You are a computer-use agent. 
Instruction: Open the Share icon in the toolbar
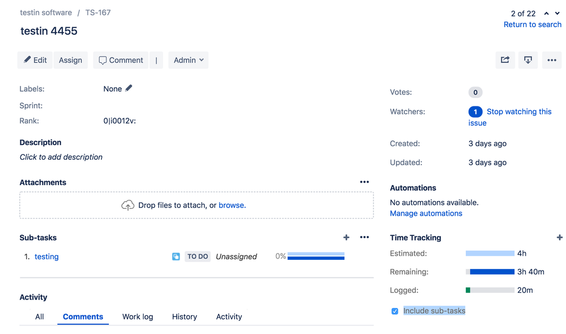click(x=505, y=60)
